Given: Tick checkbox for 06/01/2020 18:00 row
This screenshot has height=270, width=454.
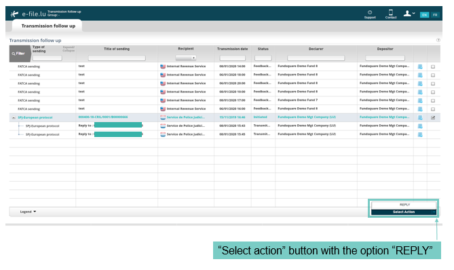Looking at the screenshot, I should pyautogui.click(x=433, y=75).
